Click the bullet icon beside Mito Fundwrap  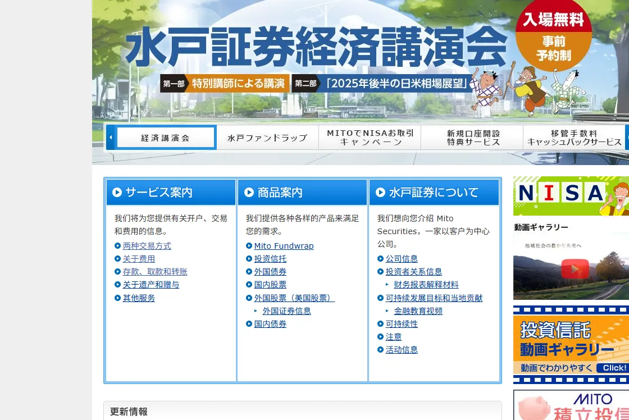[249, 246]
